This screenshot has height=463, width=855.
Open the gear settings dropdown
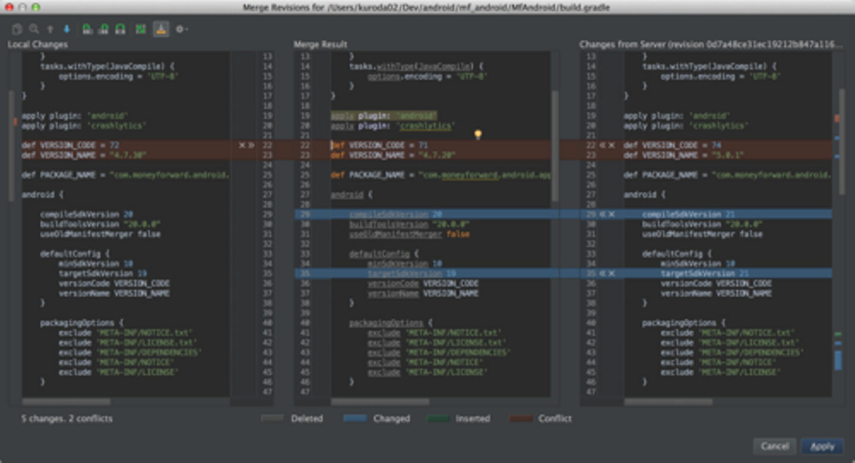(181, 28)
